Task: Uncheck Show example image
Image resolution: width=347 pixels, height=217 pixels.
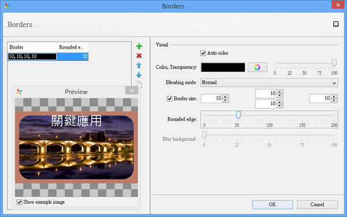Action: [x=19, y=202]
